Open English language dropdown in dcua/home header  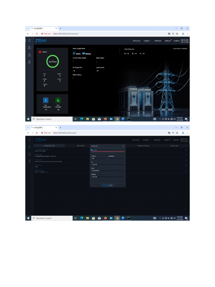tap(147, 41)
